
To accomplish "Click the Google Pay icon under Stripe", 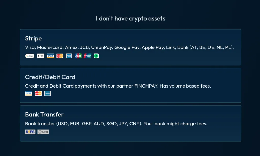I will tap(30, 56).
